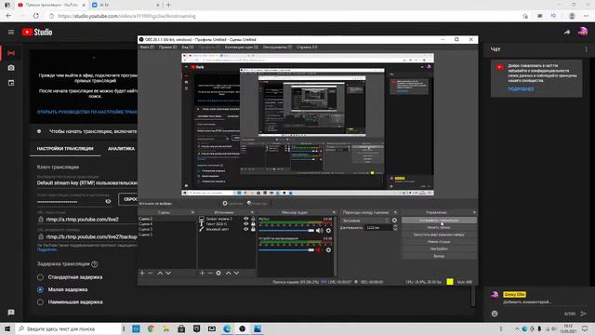Add a new source with the plus icon
The height and width of the screenshot is (335, 595).
[202, 273]
